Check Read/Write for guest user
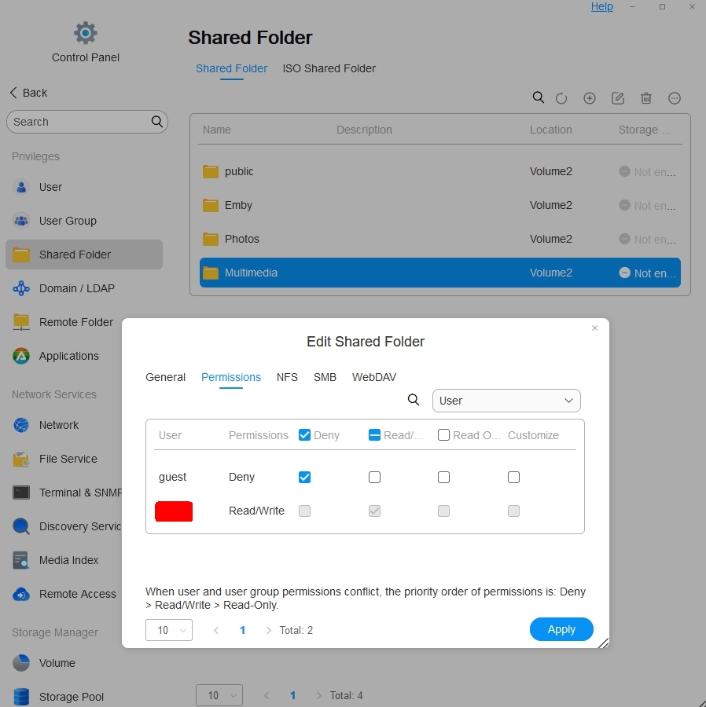Viewport: 706px width, 707px height. click(374, 478)
